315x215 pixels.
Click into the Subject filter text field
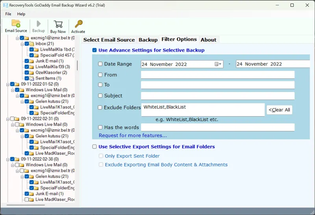tap(217, 96)
